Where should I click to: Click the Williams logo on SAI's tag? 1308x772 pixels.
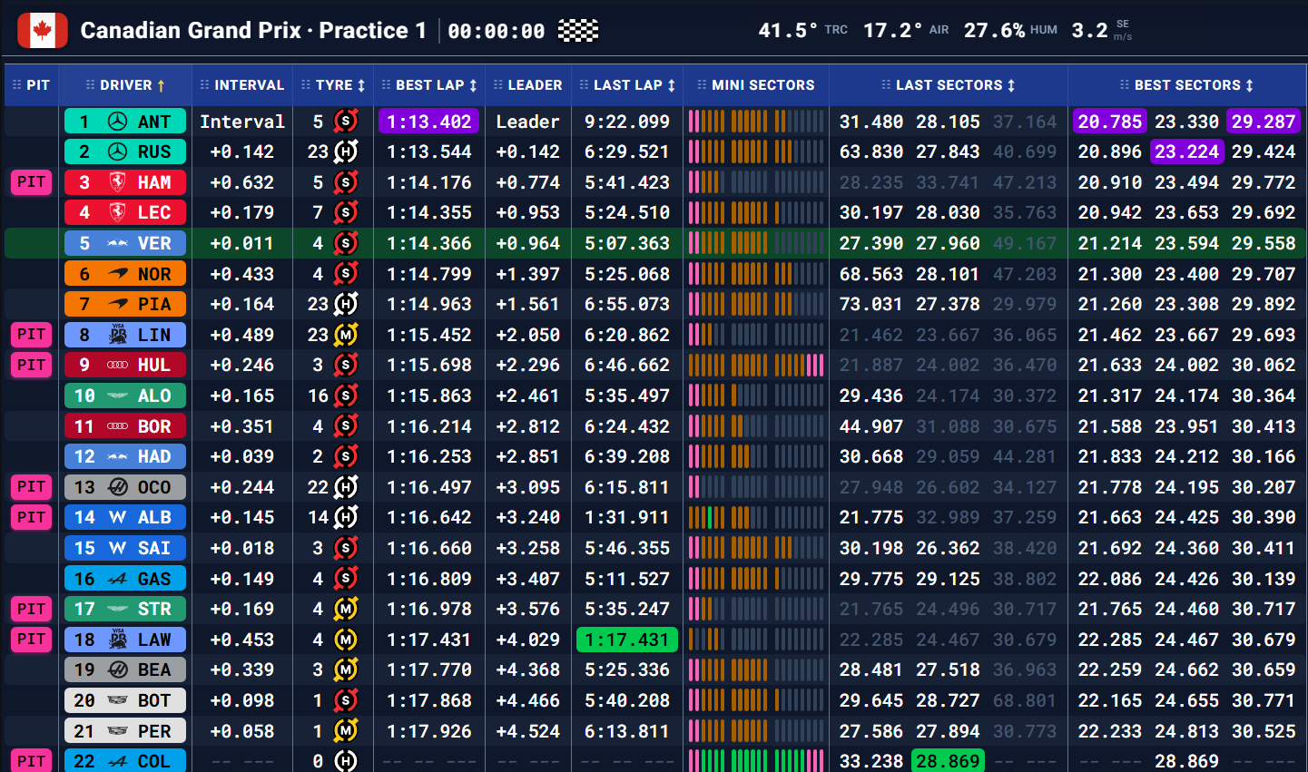(x=117, y=548)
